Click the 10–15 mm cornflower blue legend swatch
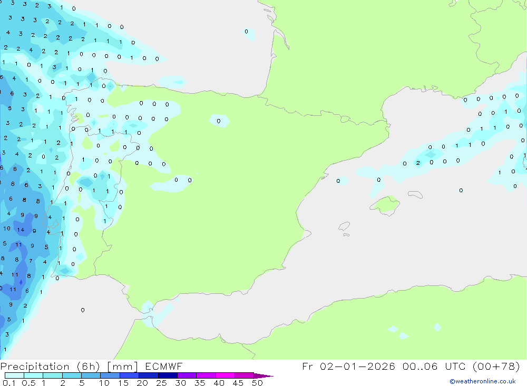 tap(110, 375)
